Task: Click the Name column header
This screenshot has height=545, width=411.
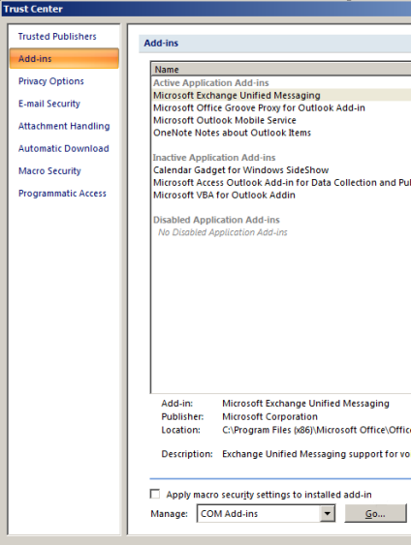Action: pyautogui.click(x=282, y=70)
